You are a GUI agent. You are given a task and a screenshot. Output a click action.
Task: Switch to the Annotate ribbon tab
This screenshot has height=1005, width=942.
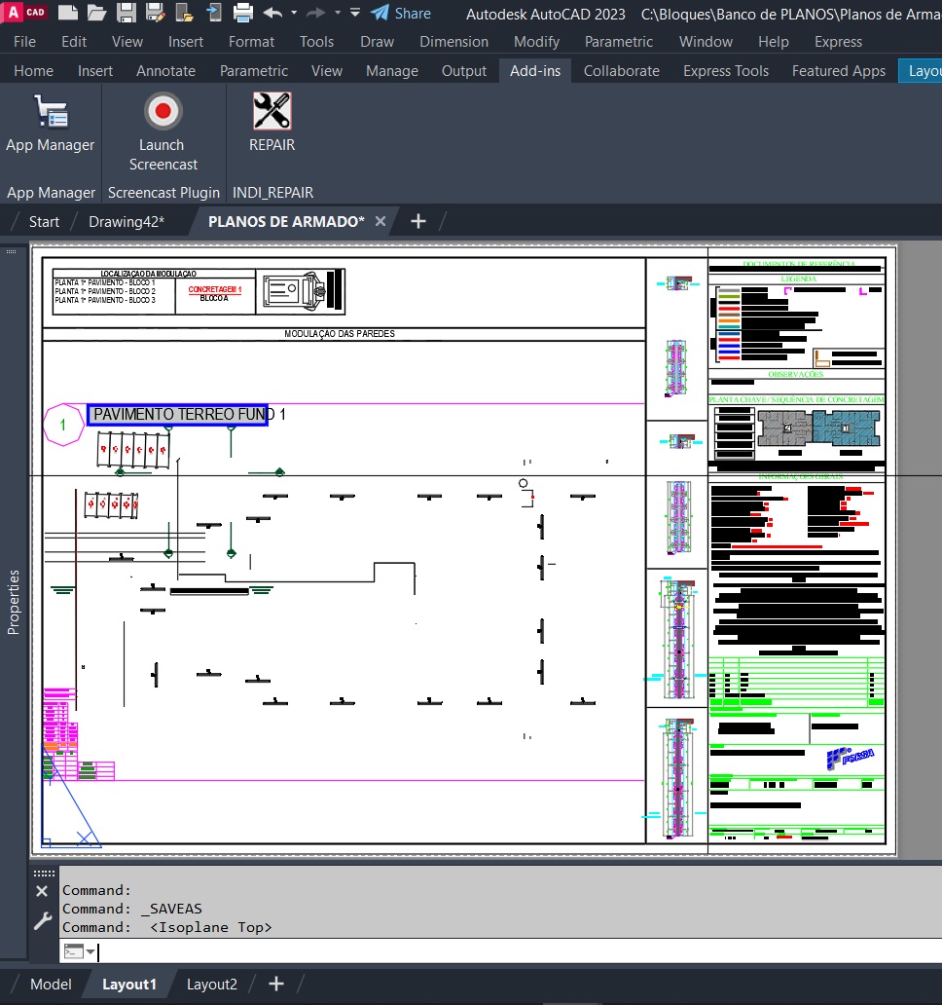[165, 70]
